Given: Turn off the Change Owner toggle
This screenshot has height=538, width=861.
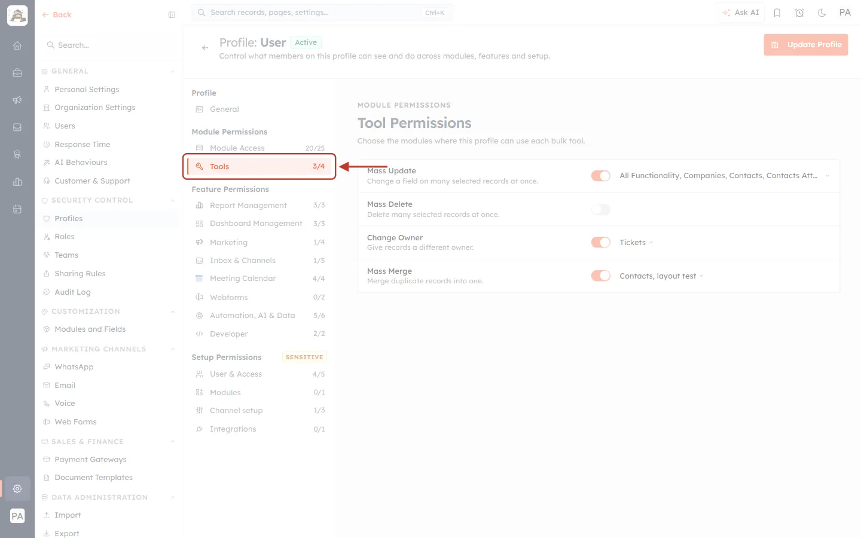Looking at the screenshot, I should (600, 242).
